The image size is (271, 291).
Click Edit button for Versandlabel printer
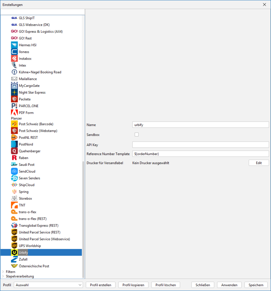tap(258, 163)
